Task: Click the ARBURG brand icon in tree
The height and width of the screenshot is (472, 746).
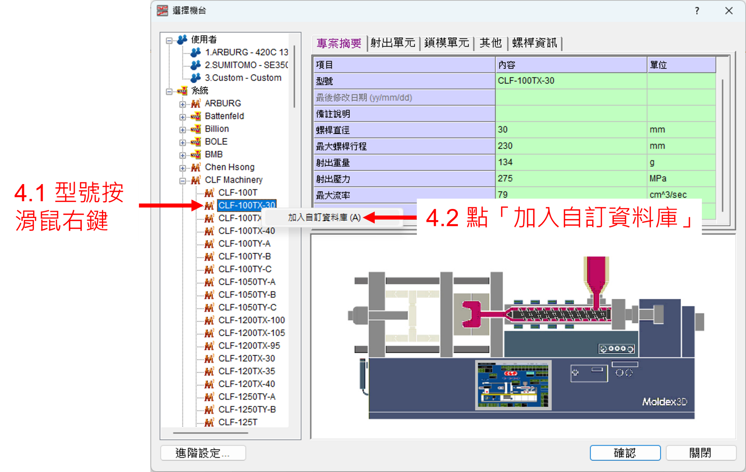Action: coord(196,103)
